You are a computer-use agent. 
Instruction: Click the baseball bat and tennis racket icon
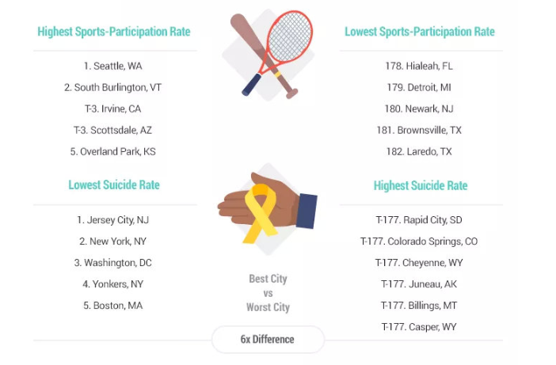(x=271, y=55)
